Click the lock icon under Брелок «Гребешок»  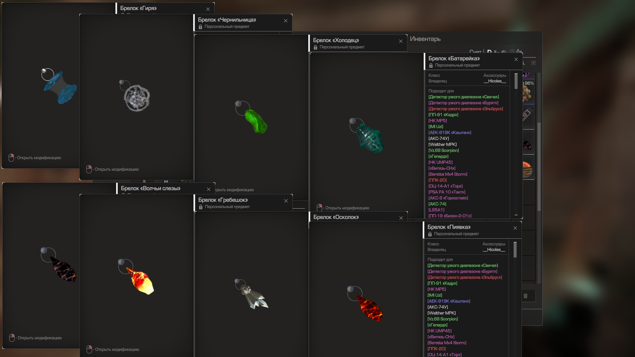pyautogui.click(x=201, y=207)
